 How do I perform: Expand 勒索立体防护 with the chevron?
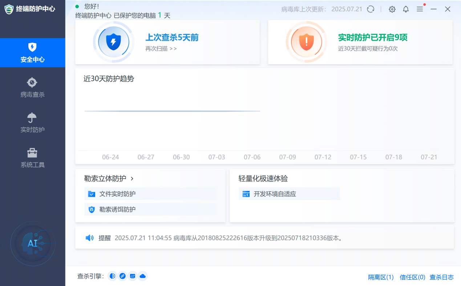132,179
